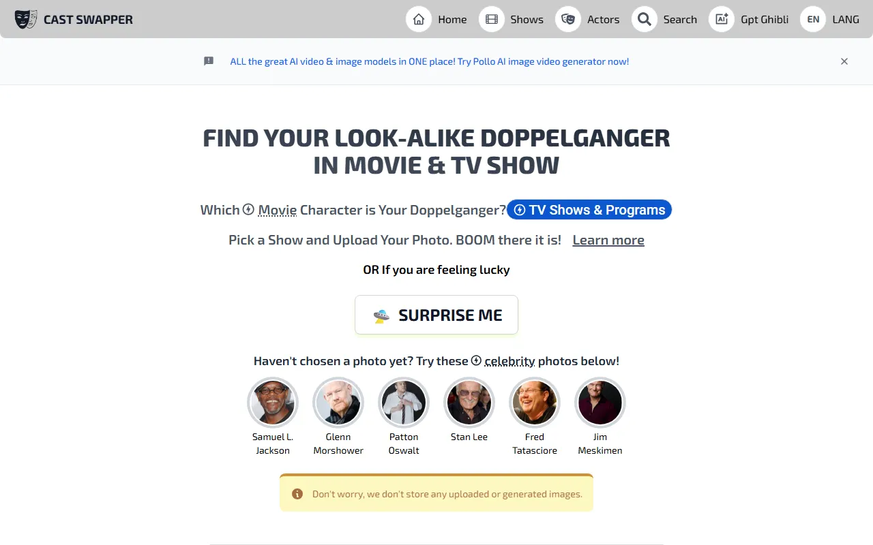
Task: Open Home via house icon
Action: (x=419, y=19)
